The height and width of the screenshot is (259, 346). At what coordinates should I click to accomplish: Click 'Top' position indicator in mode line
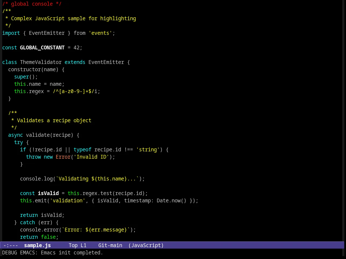coord(73,245)
